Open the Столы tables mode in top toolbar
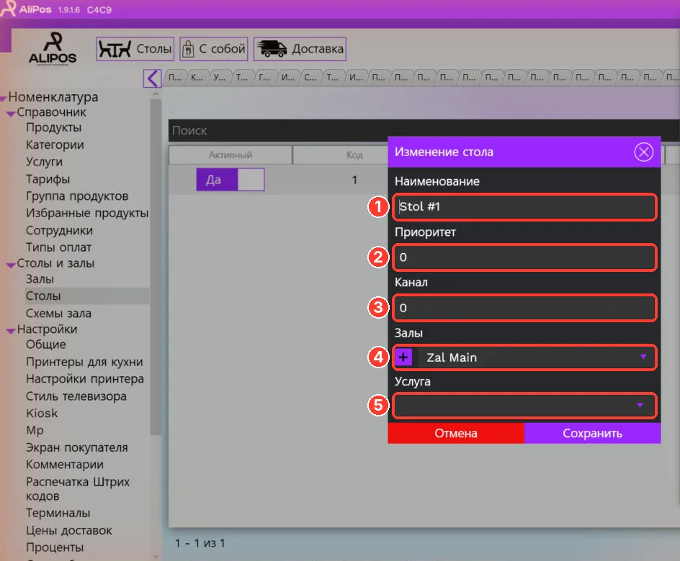The image size is (680, 561). coord(135,49)
